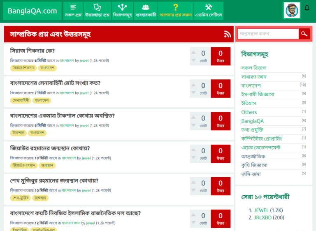Open the notifications bell

307,8
